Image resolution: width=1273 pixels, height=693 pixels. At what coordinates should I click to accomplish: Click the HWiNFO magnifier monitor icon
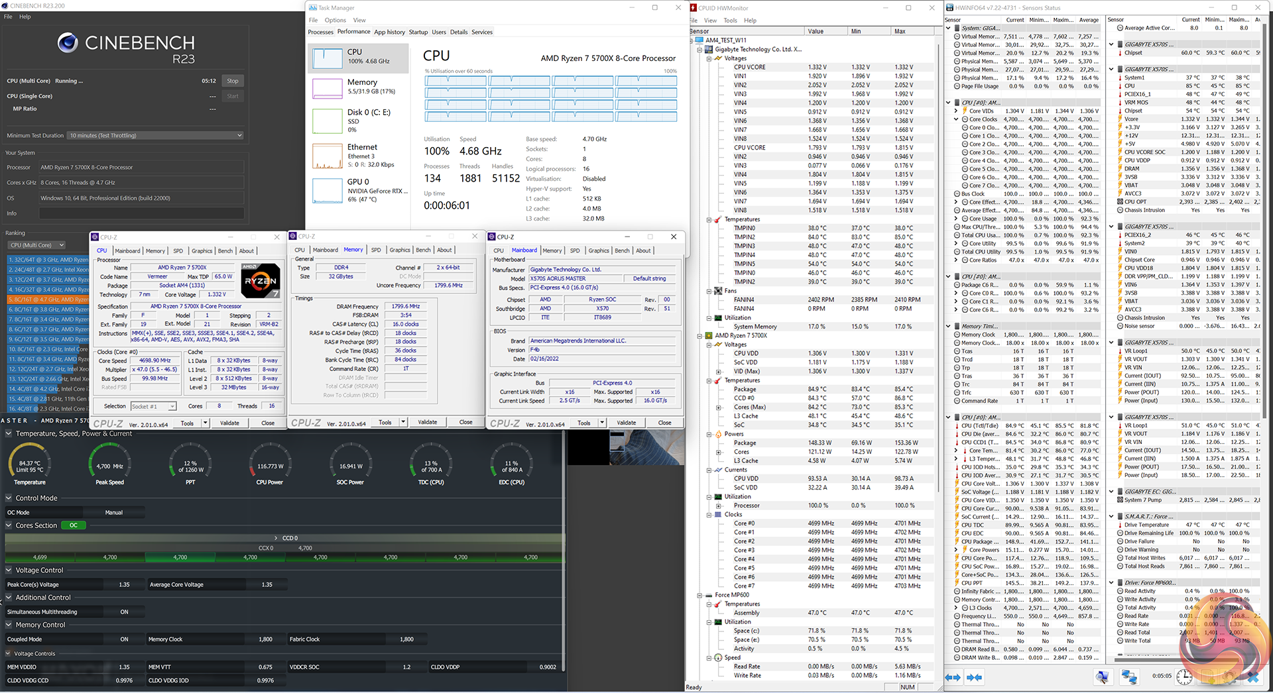(1102, 676)
